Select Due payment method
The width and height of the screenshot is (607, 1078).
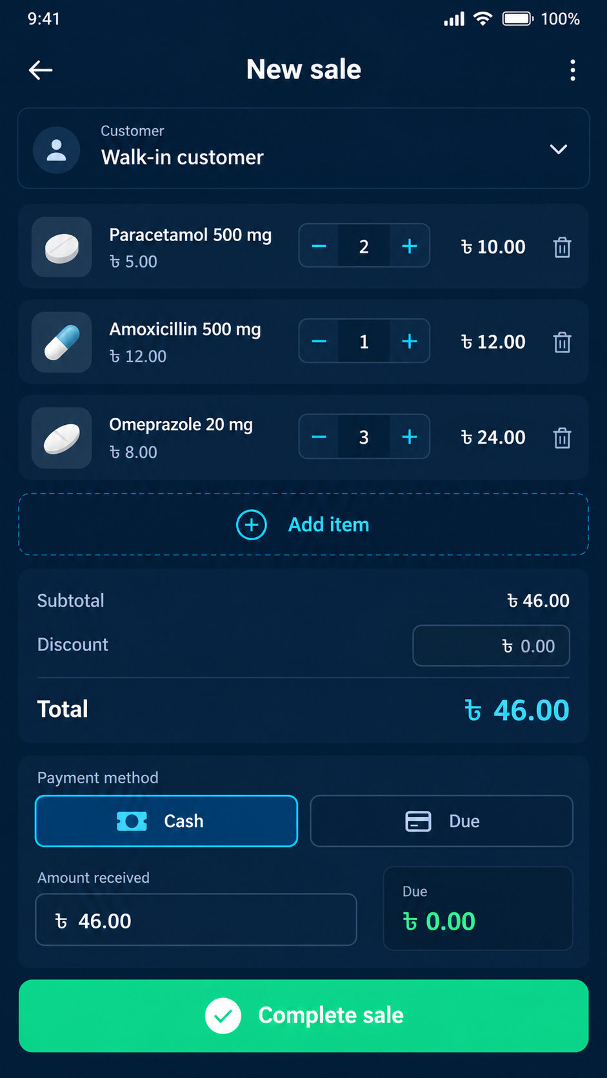point(441,821)
